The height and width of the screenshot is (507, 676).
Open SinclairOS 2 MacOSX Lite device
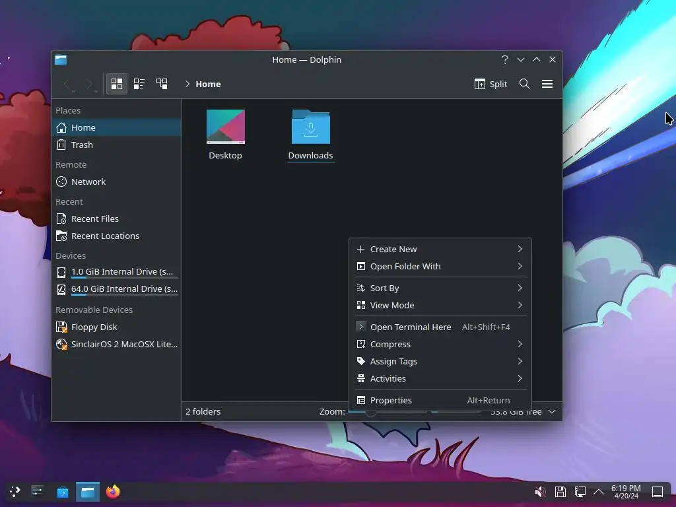116,345
